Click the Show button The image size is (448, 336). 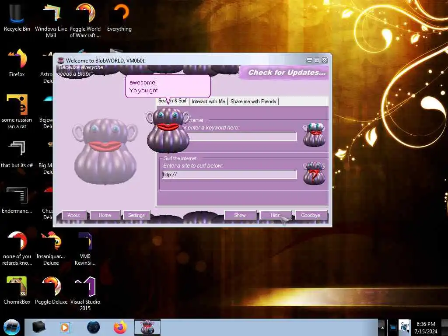[x=240, y=215]
